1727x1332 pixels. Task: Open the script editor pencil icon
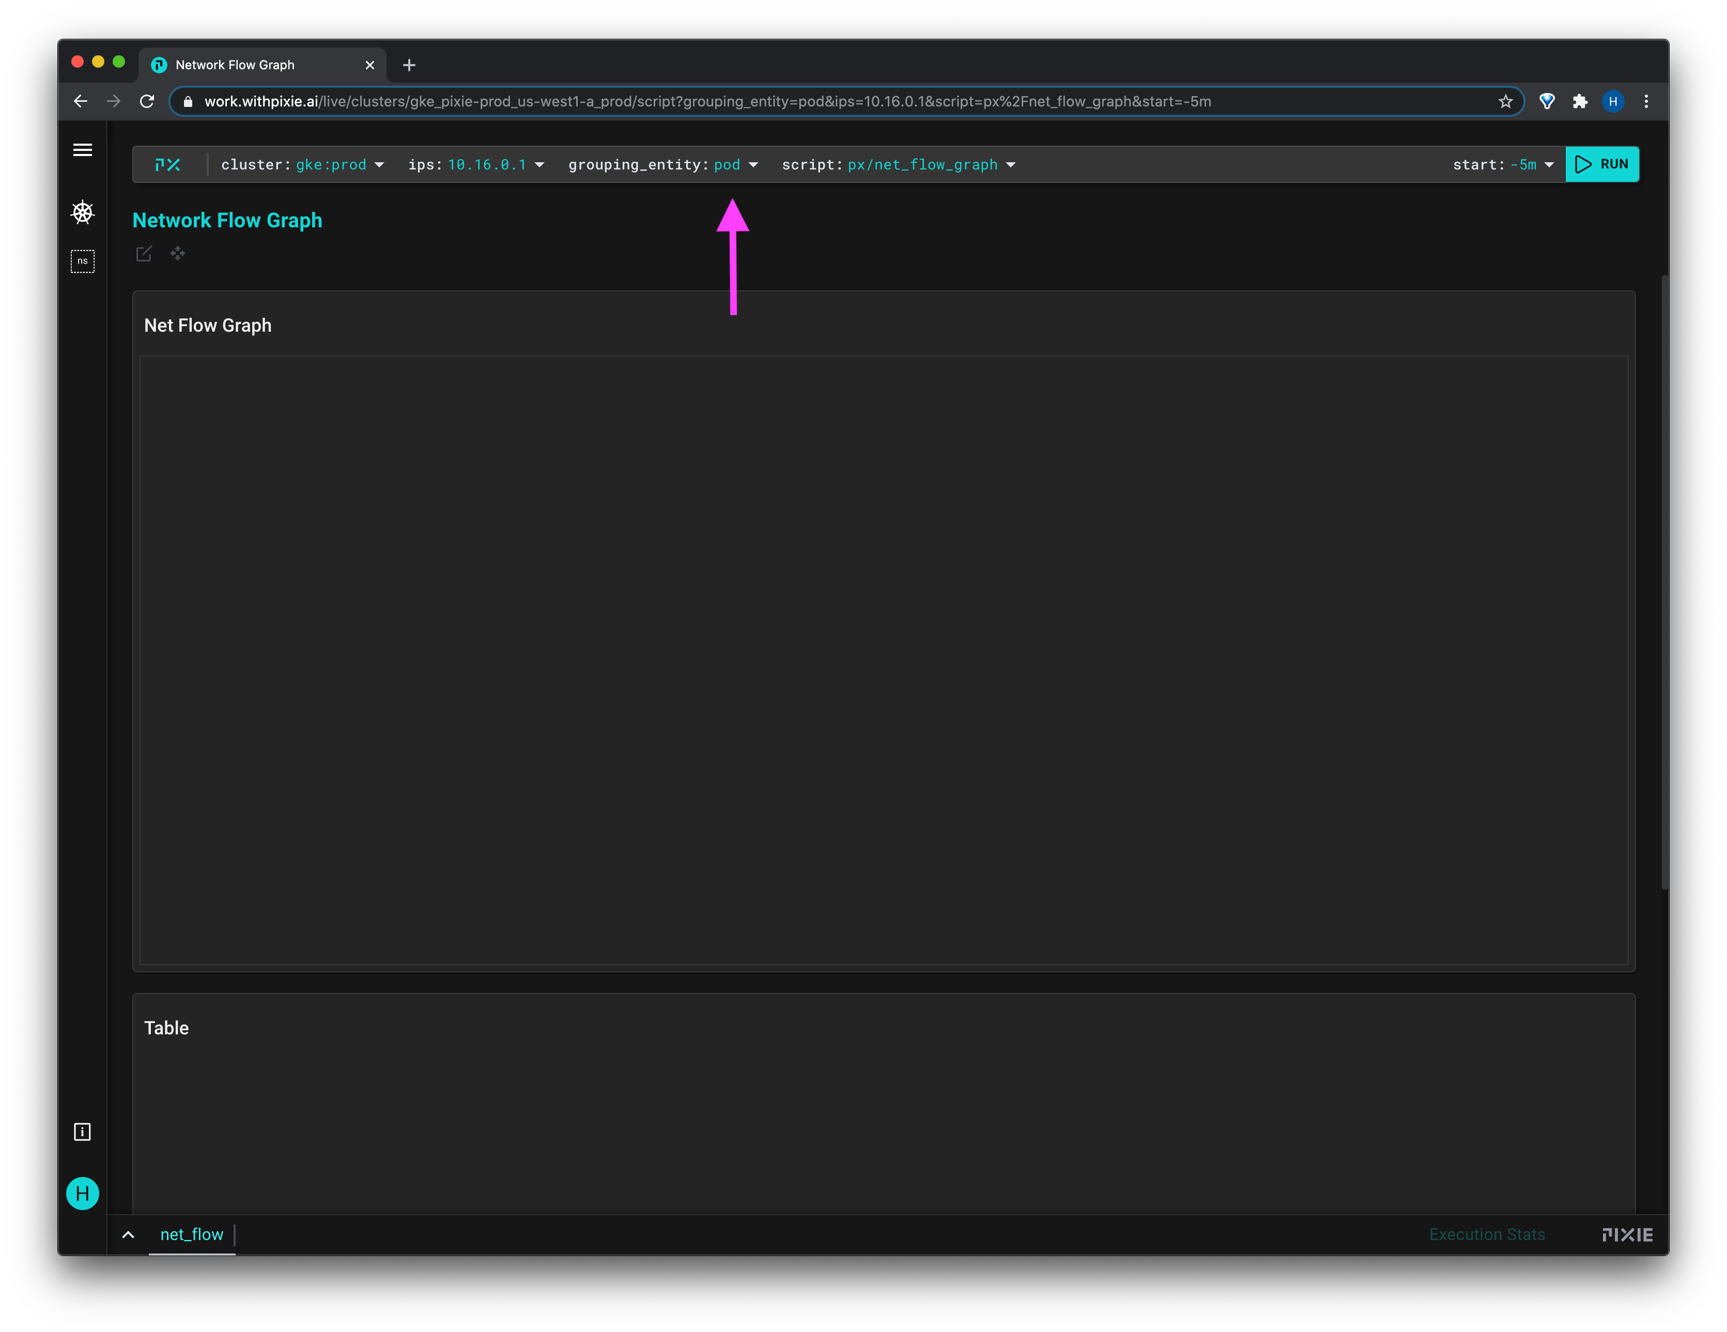[x=144, y=254]
